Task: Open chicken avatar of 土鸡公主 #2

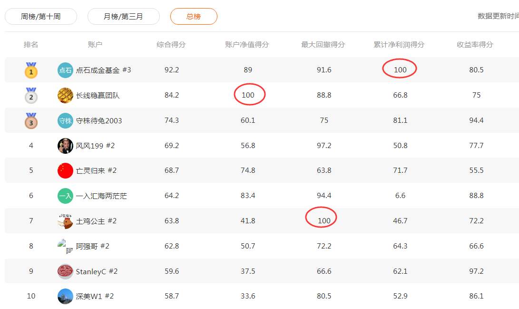Action: [x=65, y=221]
